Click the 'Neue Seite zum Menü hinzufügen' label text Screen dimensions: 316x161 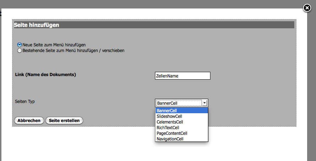tap(54, 45)
